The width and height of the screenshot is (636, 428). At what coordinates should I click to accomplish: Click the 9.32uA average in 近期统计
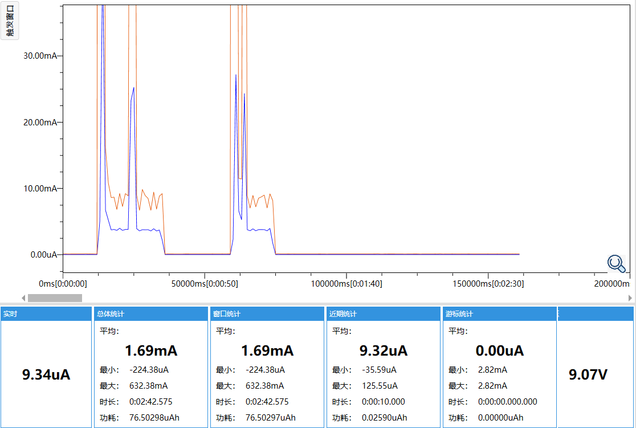click(x=383, y=350)
